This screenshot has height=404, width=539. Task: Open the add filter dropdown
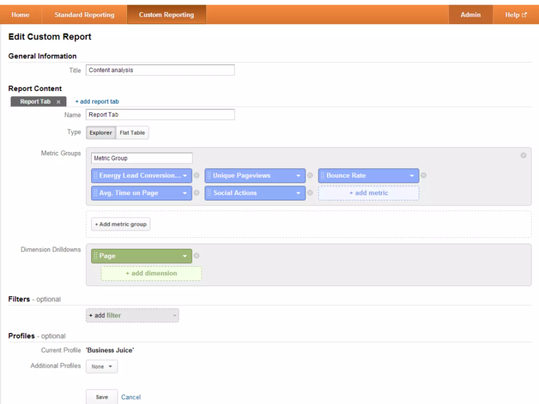(132, 315)
